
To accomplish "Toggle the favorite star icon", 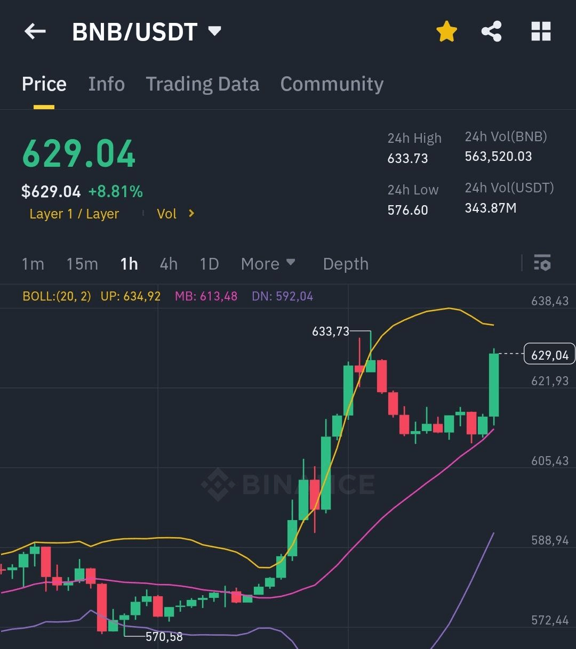I will click(446, 32).
